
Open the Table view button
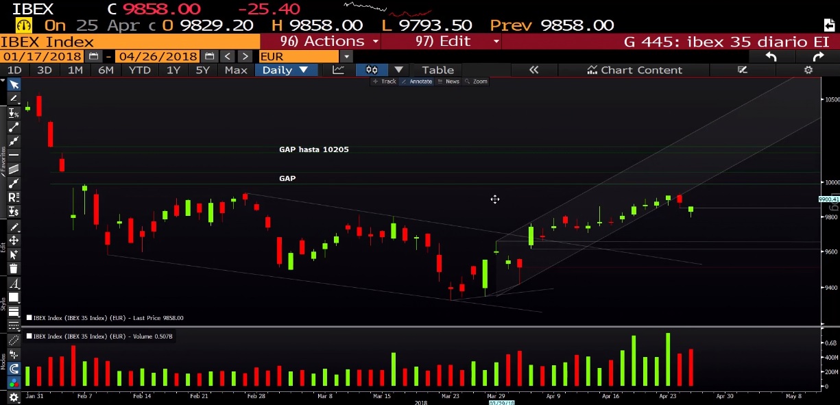pyautogui.click(x=438, y=70)
